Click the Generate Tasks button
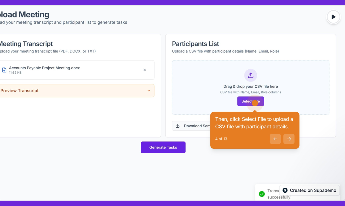This screenshot has height=206, width=345. 163,147
